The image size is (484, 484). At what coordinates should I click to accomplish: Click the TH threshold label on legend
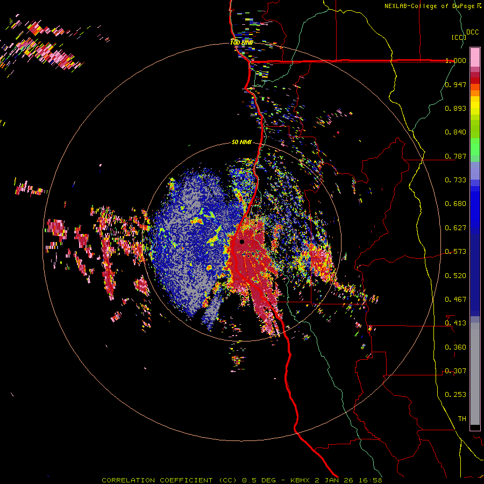tap(462, 419)
